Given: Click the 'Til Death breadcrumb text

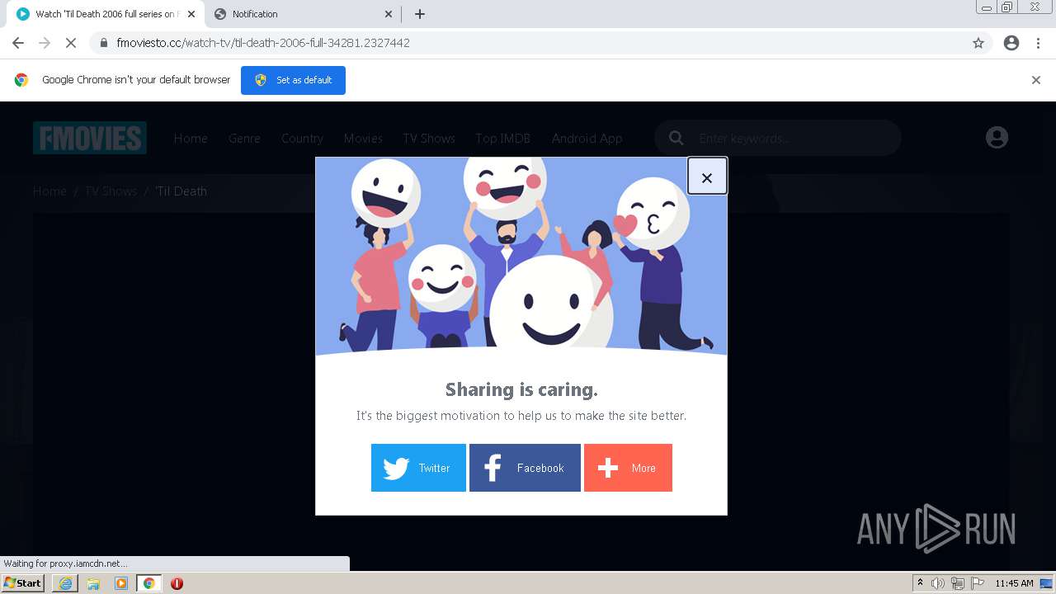Looking at the screenshot, I should pyautogui.click(x=181, y=191).
